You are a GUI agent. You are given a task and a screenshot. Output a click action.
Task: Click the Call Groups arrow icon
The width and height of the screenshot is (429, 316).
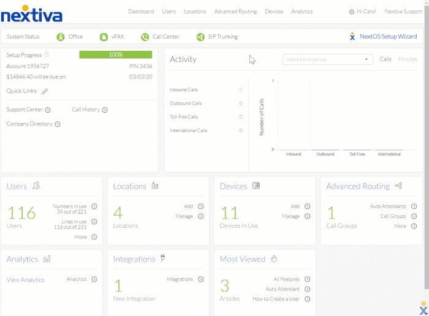pos(414,216)
